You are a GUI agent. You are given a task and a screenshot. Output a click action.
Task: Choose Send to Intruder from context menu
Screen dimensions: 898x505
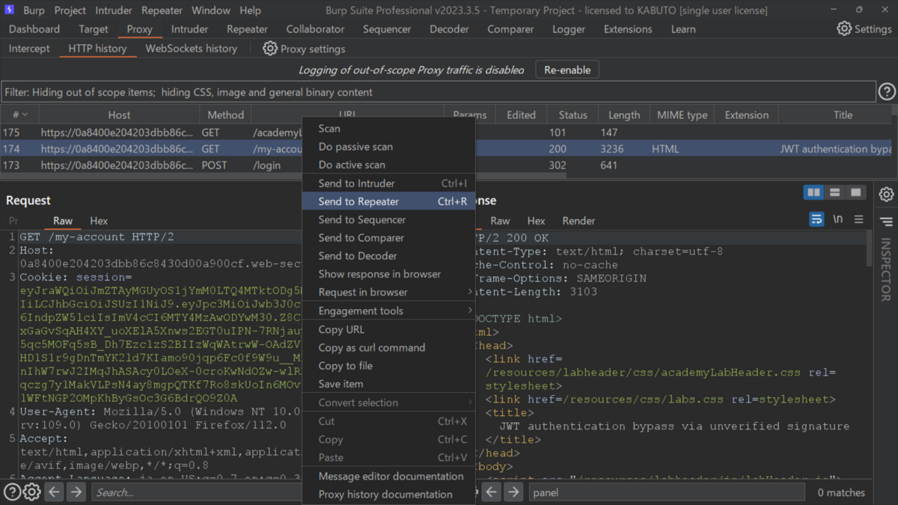point(388,183)
